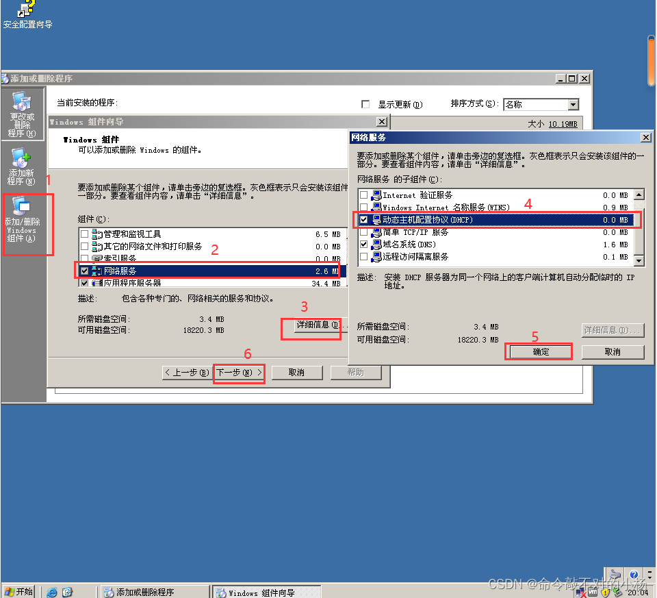Click the 其它的网络文件和打印服务 icon
The image size is (657, 598).
96,246
